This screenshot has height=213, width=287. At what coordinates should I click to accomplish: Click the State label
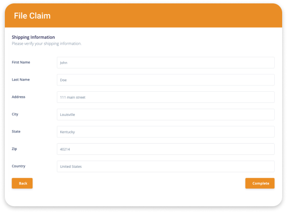click(16, 131)
